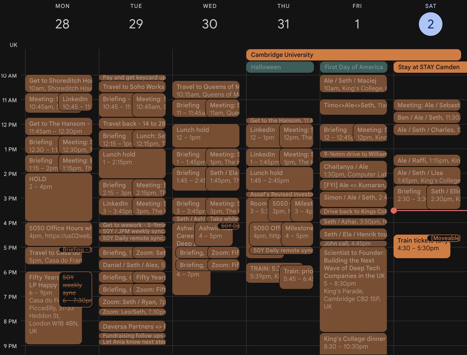
Task: Open Monday's Get to The Hansom event
Action: 58,127
